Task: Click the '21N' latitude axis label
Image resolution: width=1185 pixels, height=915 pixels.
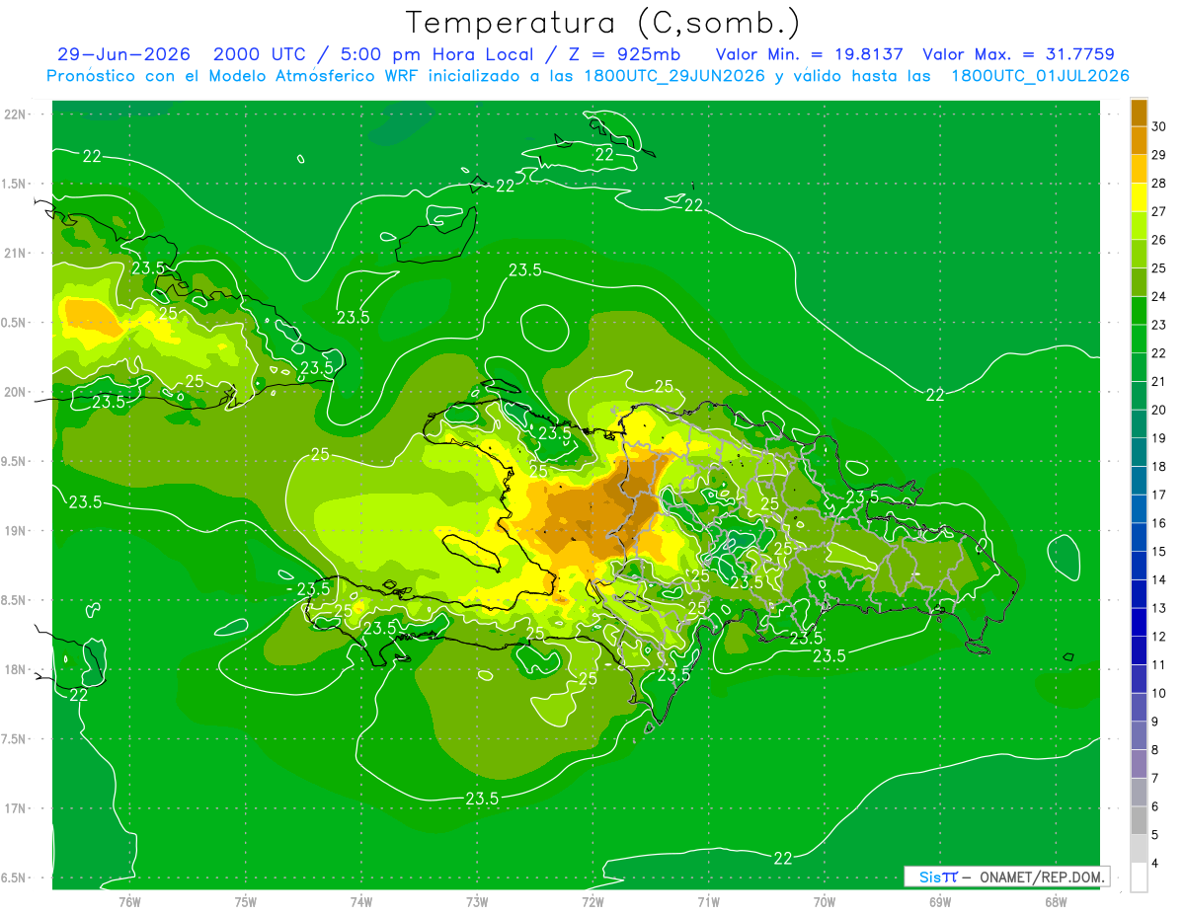Action: point(16,254)
